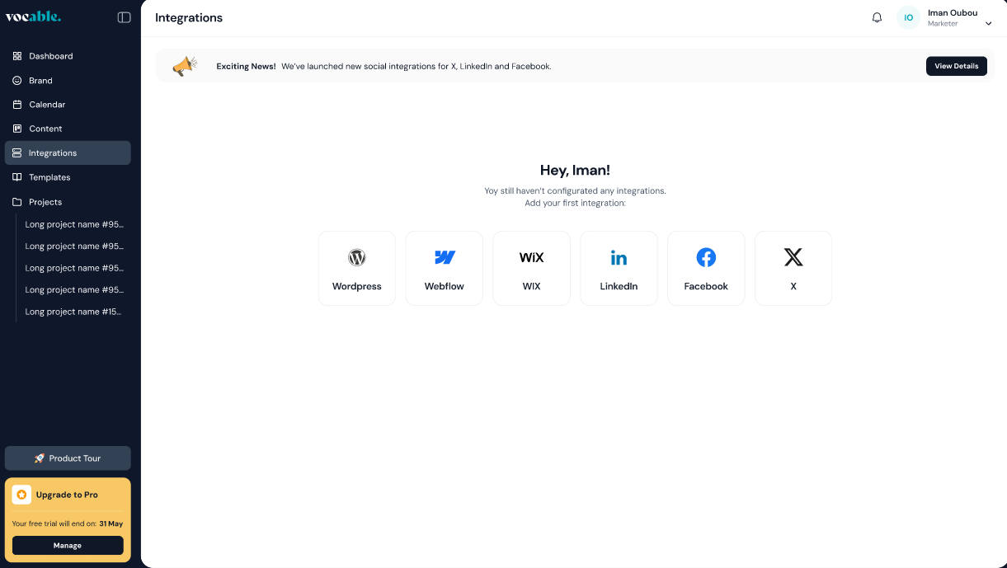The width and height of the screenshot is (1007, 568).
Task: Switch to the Integrations section
Action: (x=54, y=153)
